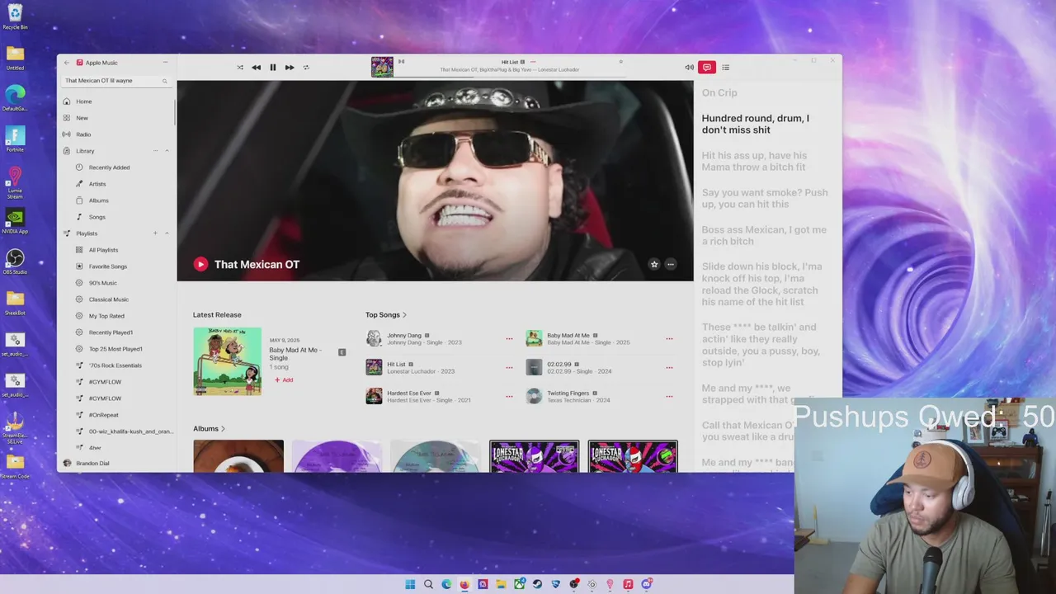
Task: Open the volume control speaker icon
Action: click(x=689, y=68)
